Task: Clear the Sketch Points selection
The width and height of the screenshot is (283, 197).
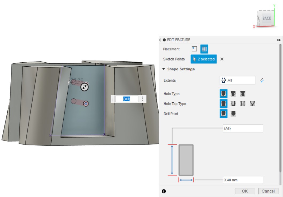Action: 222,59
